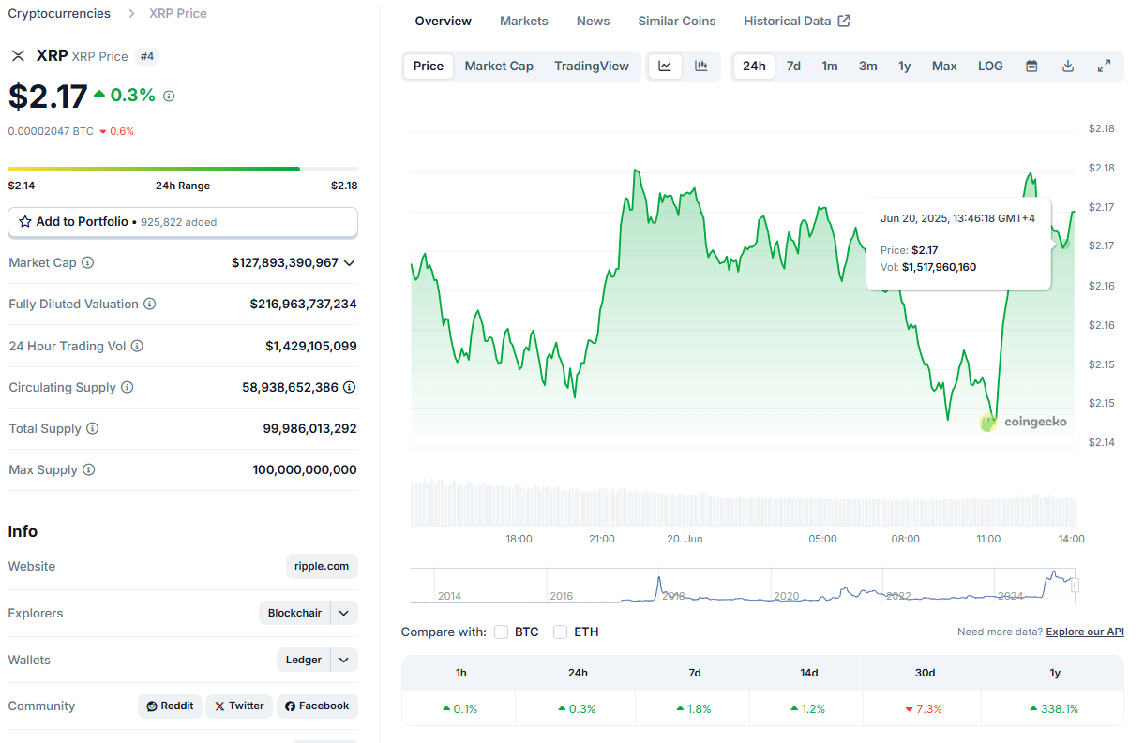Open ripple.com website link

click(322, 566)
